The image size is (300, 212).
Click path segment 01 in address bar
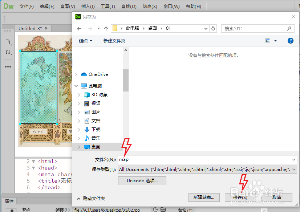point(168,28)
